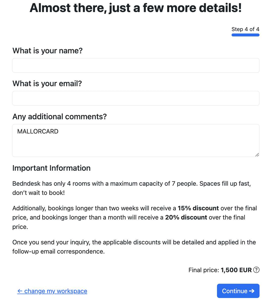This screenshot has height=301, width=270.
Task: Click the "What is your email?" label
Action: point(47,84)
